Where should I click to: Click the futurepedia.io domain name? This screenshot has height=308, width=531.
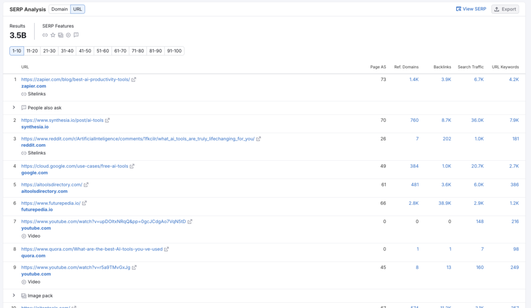tap(37, 209)
